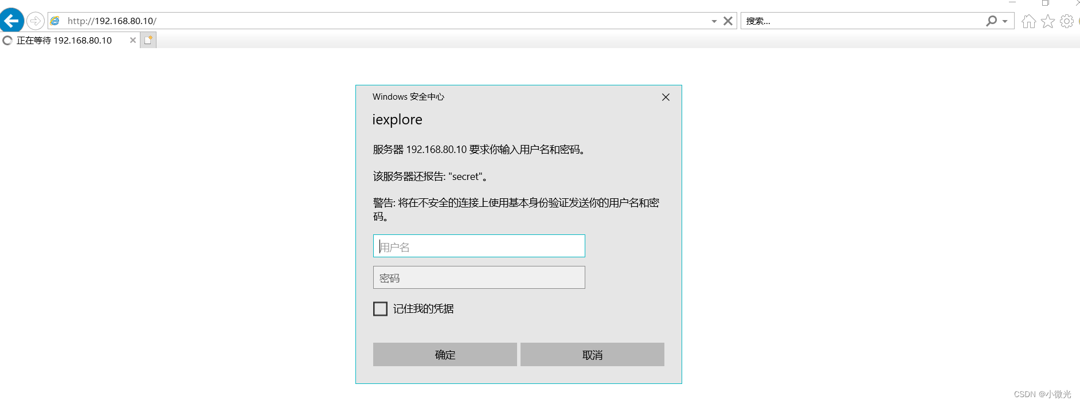Click the 密码 password field
1080x404 pixels.
[x=479, y=277]
